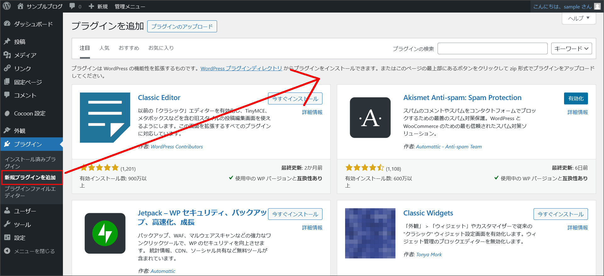The width and height of the screenshot is (604, 276).
Task: Open 詳細情報 link for Akismet
Action: pyautogui.click(x=578, y=112)
